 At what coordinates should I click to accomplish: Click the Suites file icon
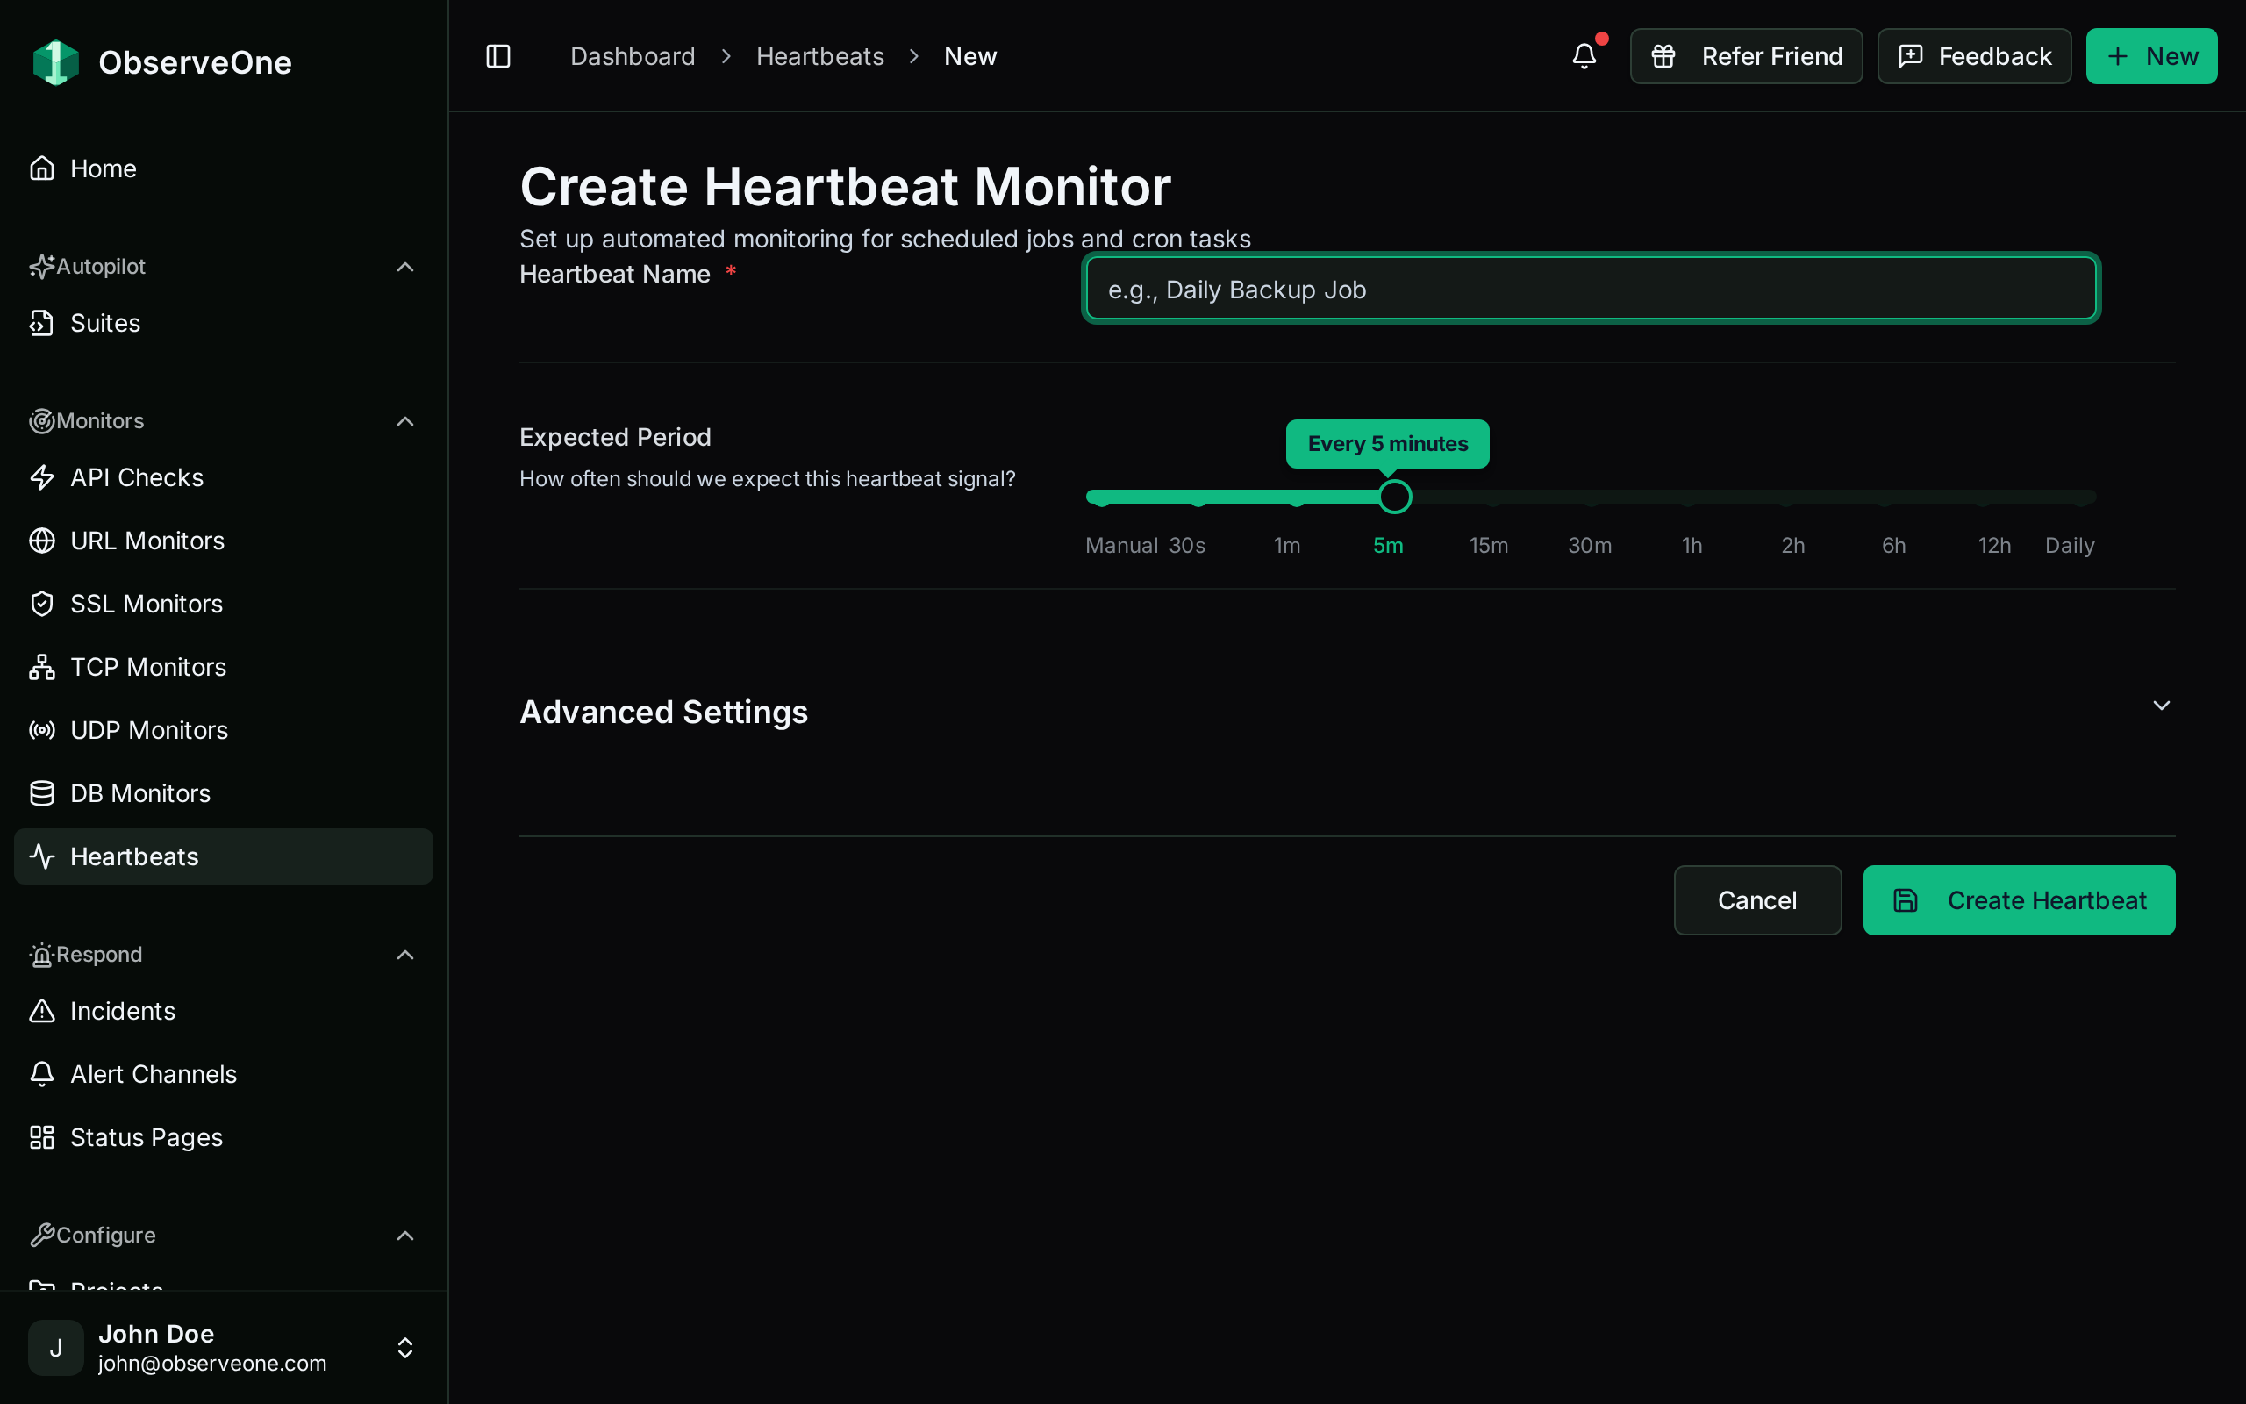(x=42, y=323)
